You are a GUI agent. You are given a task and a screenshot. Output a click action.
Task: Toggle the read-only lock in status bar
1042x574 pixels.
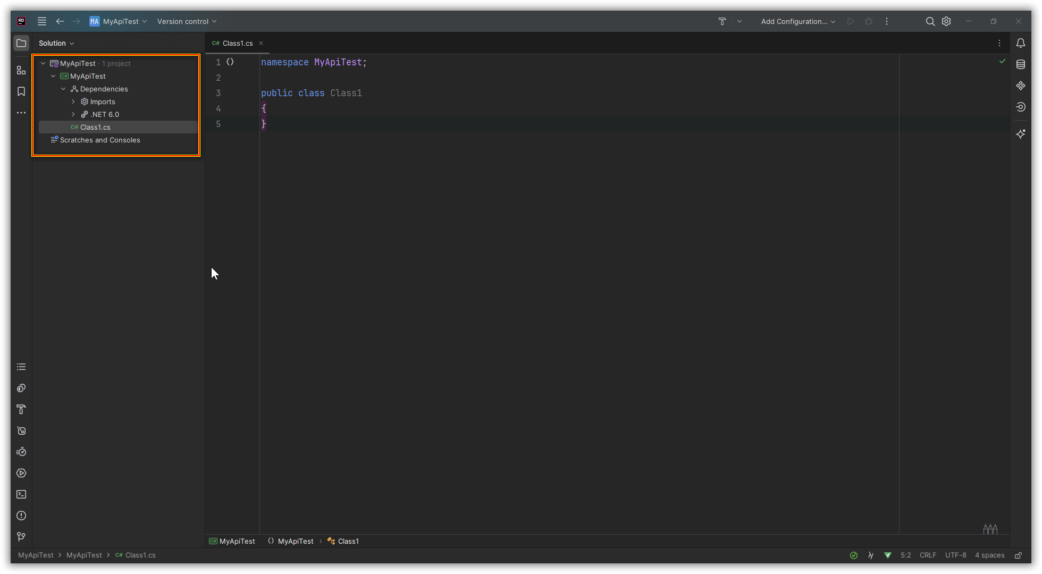click(1018, 555)
